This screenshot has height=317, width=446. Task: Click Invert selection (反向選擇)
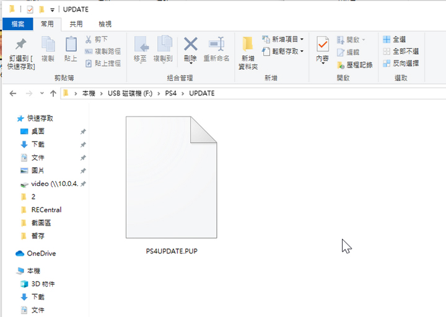[401, 63]
